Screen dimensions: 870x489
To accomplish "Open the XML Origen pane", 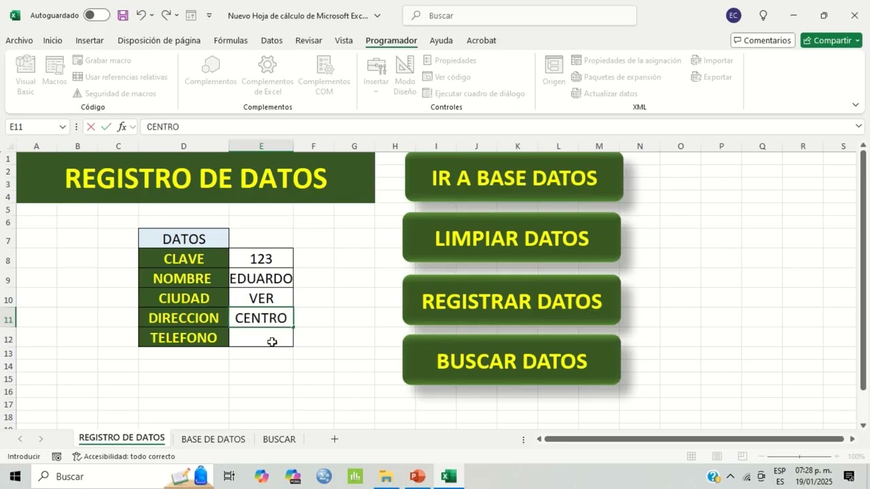I will (554, 71).
